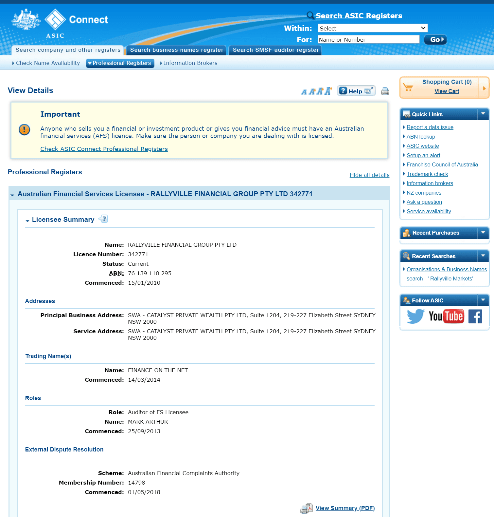The height and width of the screenshot is (517, 494).
Task: Click the Go button
Action: pos(435,40)
